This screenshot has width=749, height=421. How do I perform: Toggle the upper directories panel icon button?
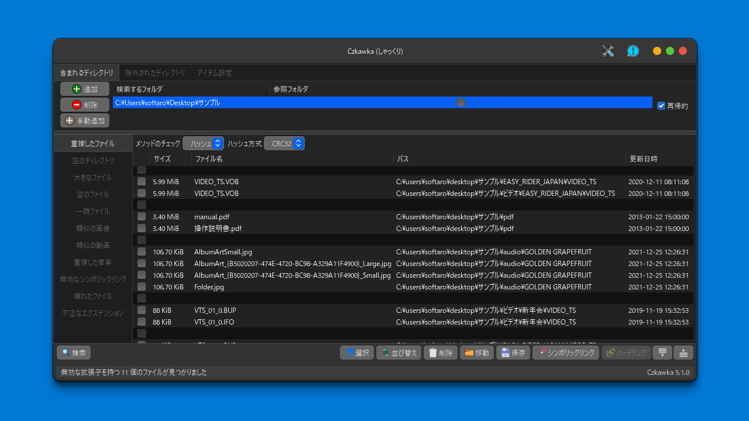(x=683, y=353)
